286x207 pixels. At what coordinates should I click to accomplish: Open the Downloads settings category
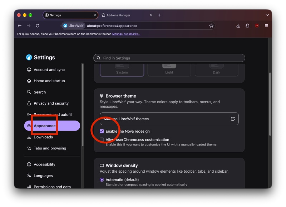[x=52, y=137]
